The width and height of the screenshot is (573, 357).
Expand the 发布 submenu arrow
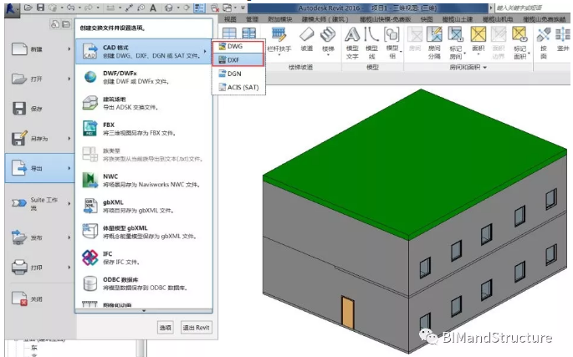[69, 237]
